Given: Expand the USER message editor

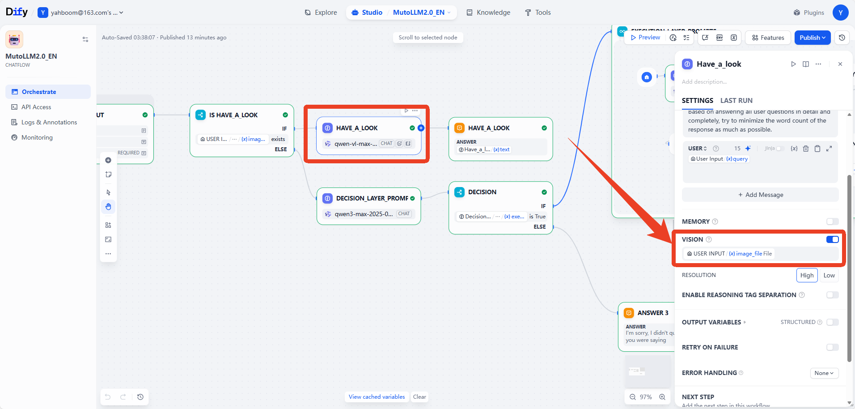Looking at the screenshot, I should [x=829, y=149].
